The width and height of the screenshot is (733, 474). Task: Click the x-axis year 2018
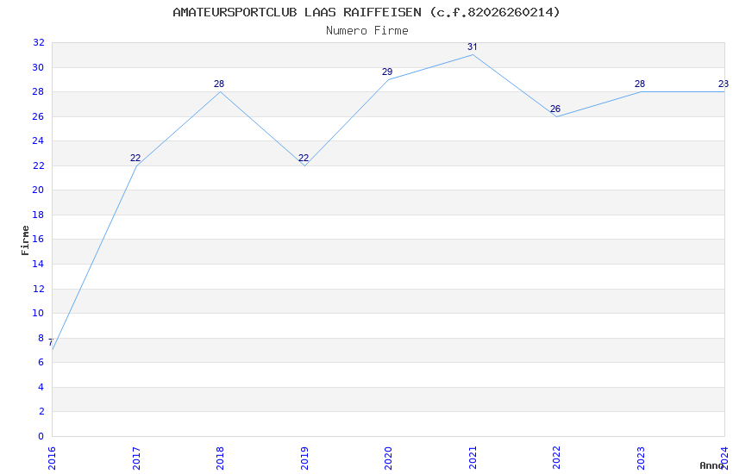point(220,458)
